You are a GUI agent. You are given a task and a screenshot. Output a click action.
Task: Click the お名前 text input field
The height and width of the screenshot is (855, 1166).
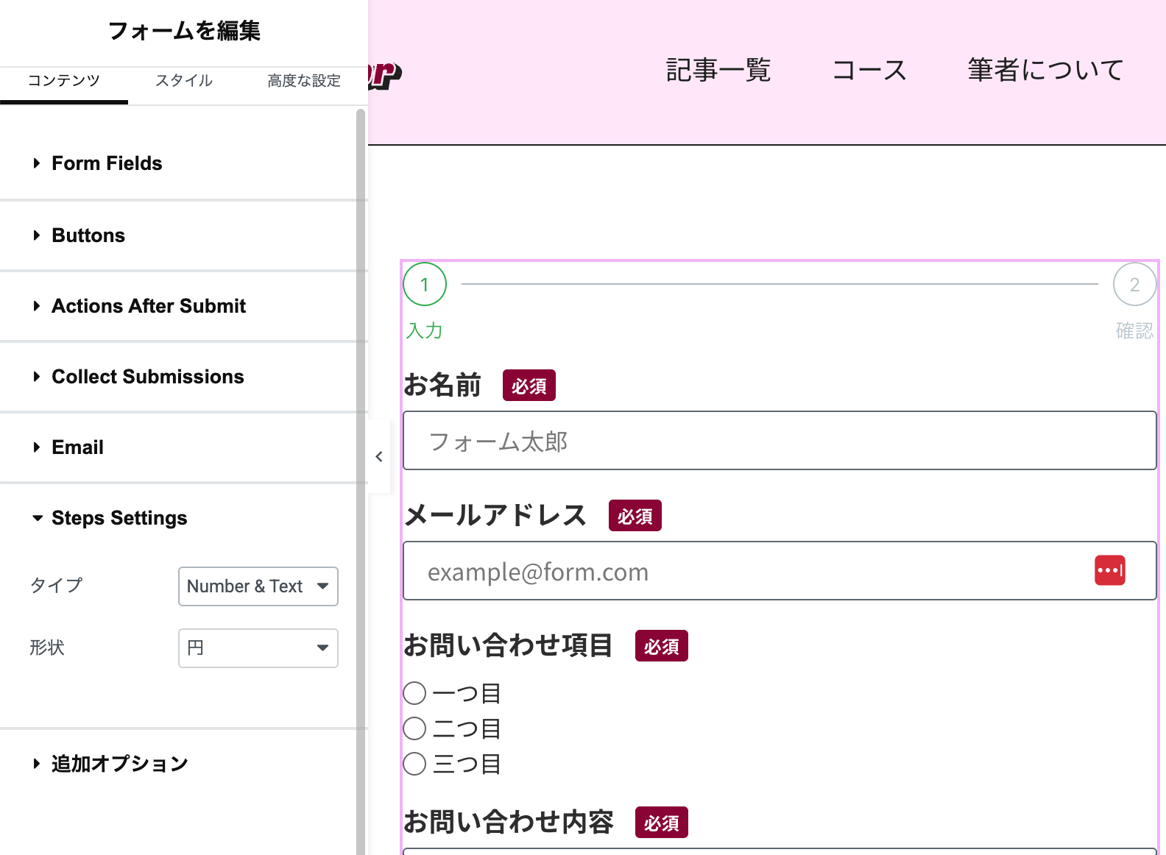(779, 441)
